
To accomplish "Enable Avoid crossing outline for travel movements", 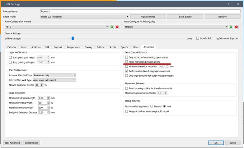I will [127, 88].
